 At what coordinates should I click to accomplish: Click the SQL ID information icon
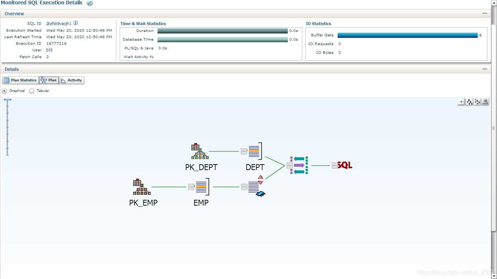point(76,23)
